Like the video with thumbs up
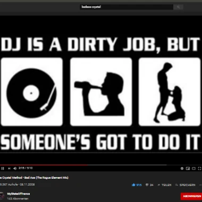Screen dimensions: 202x202 click(137, 185)
